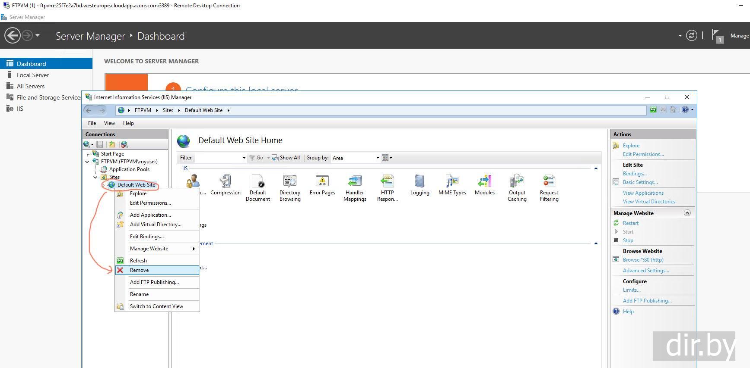Collapse the Sites tree node
The width and height of the screenshot is (750, 368).
[x=95, y=177]
